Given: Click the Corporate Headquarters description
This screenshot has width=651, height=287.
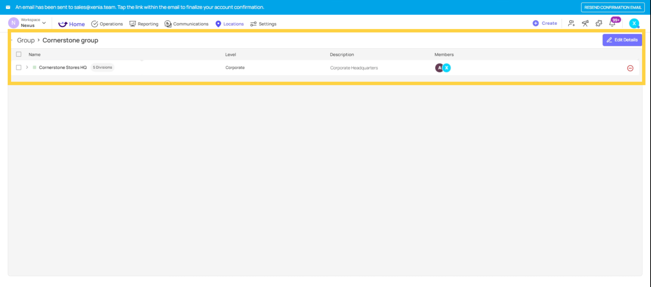Looking at the screenshot, I should pyautogui.click(x=354, y=68).
